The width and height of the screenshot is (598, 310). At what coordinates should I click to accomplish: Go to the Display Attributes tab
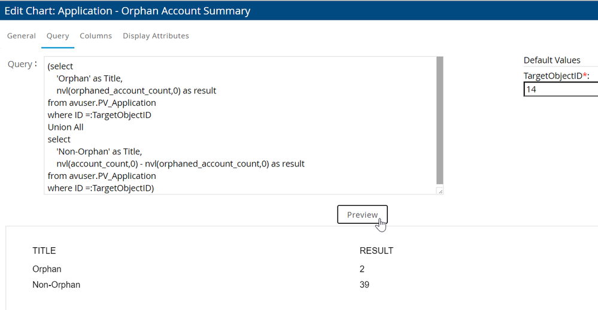[x=156, y=36]
